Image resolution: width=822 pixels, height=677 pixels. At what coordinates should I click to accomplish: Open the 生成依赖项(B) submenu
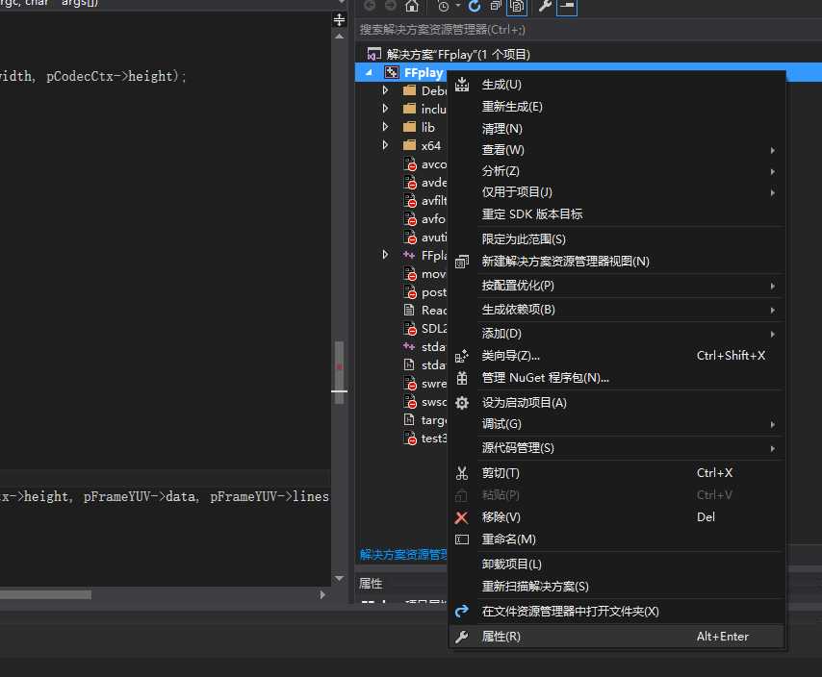point(616,310)
